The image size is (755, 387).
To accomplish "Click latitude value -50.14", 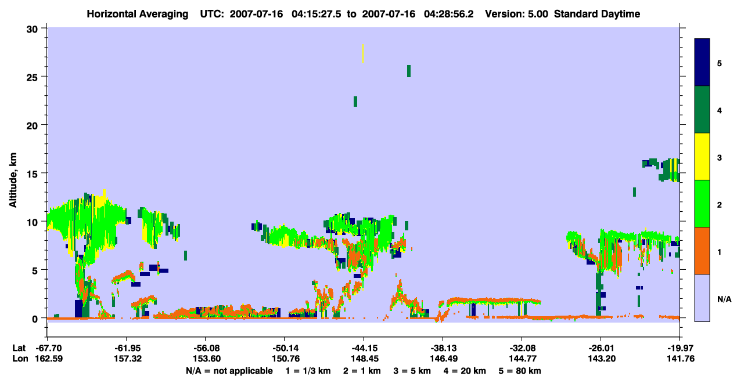I will tap(285, 348).
